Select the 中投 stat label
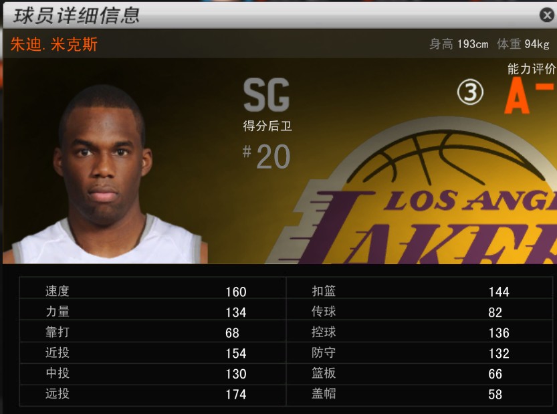This screenshot has height=414, width=557. (x=58, y=373)
